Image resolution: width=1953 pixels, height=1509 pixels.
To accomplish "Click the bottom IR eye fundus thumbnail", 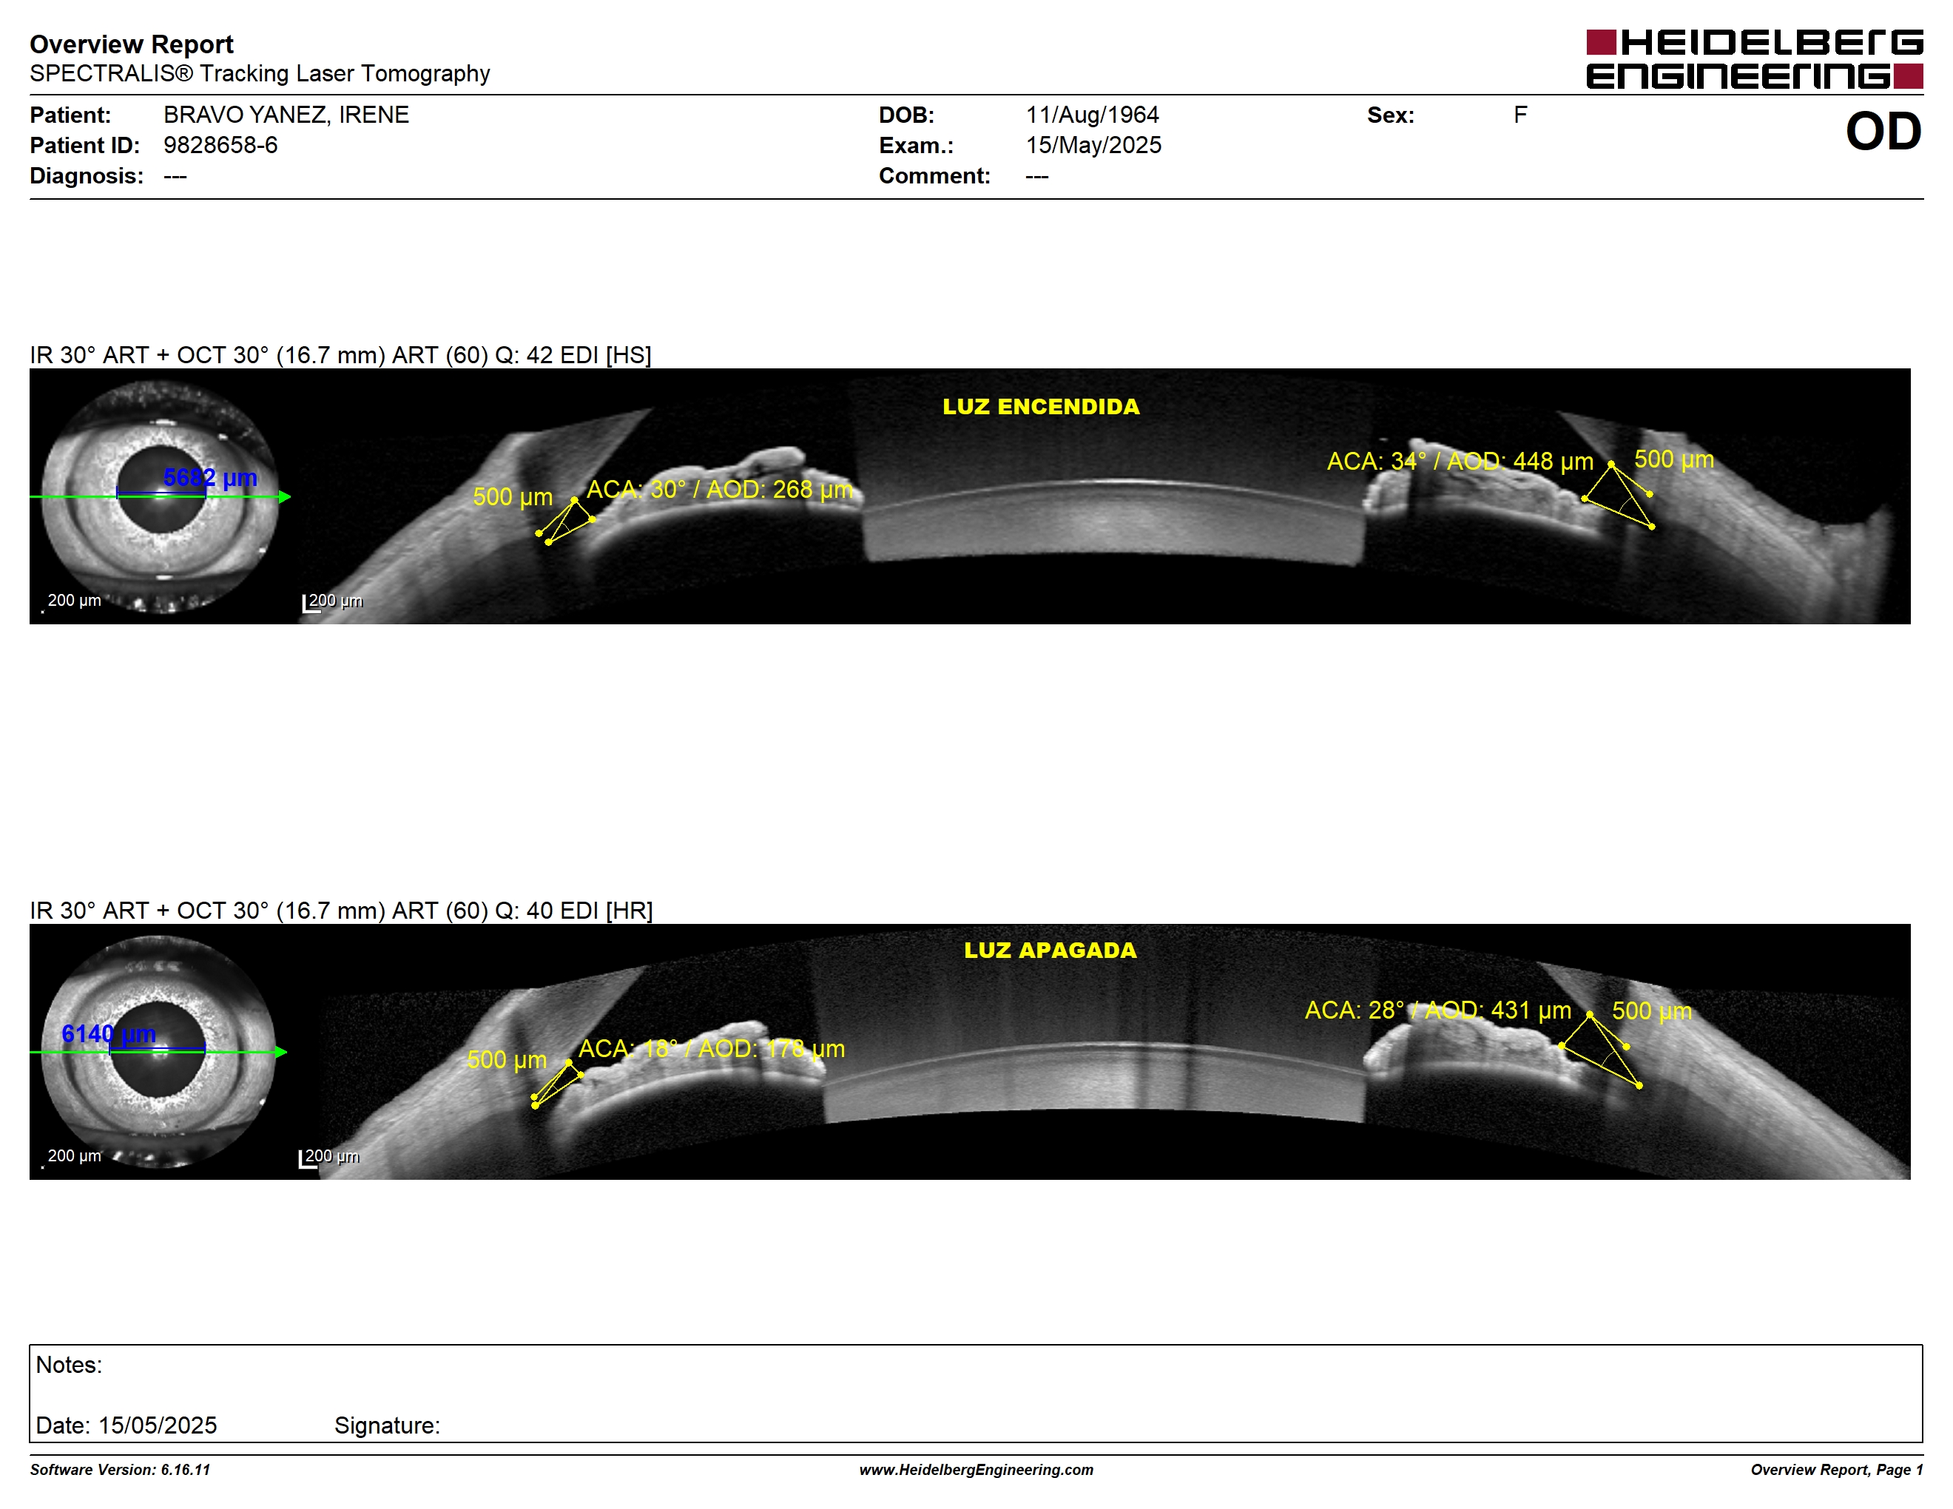I will [x=159, y=1052].
